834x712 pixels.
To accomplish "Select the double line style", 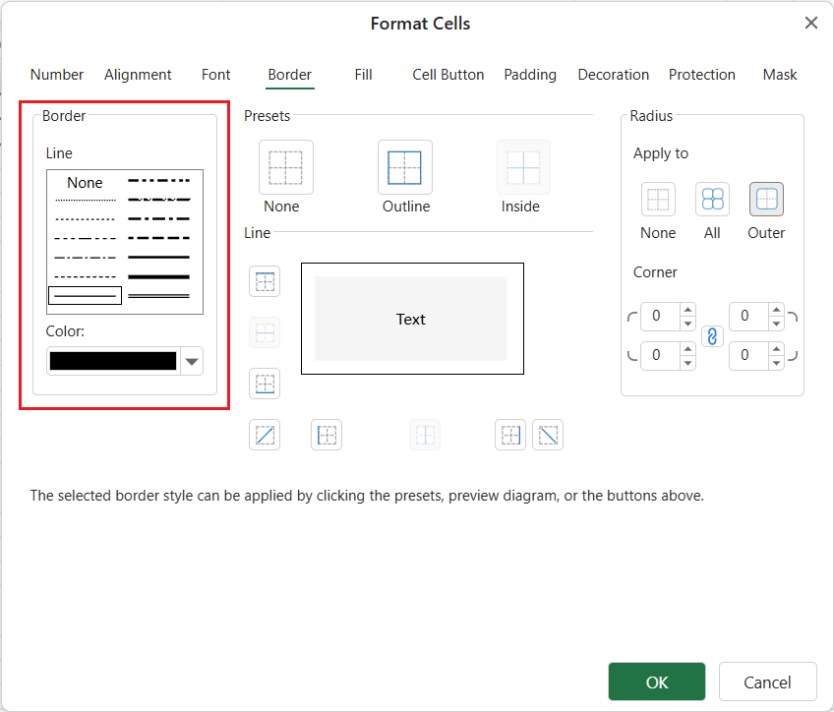I will click(159, 296).
